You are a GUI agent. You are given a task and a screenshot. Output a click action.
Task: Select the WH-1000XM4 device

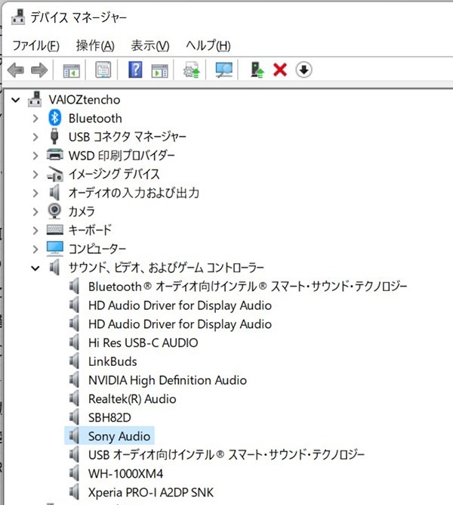click(x=126, y=473)
